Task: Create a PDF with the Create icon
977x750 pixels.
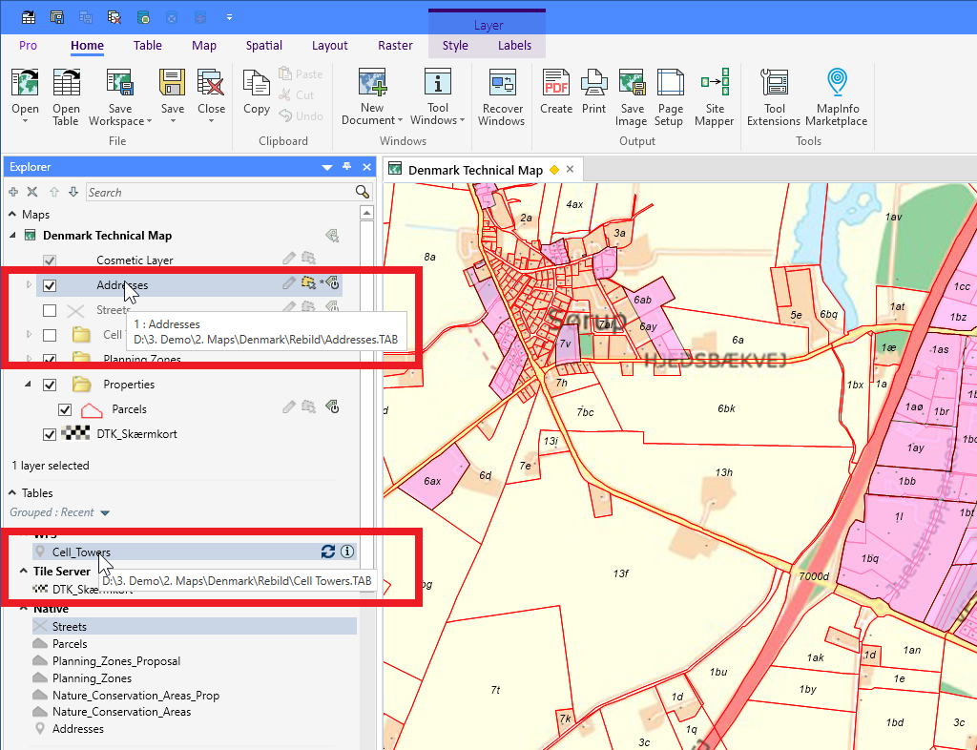Action: [x=555, y=91]
